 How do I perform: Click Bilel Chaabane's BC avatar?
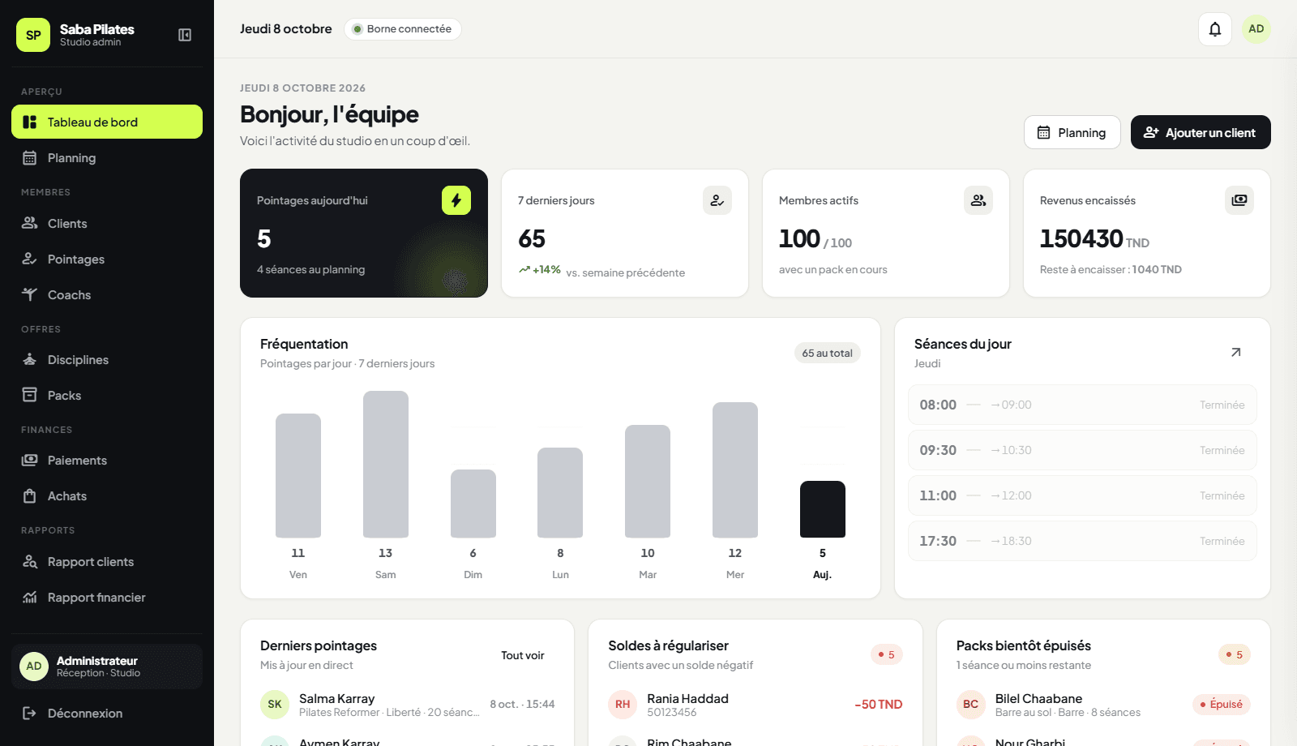(971, 705)
